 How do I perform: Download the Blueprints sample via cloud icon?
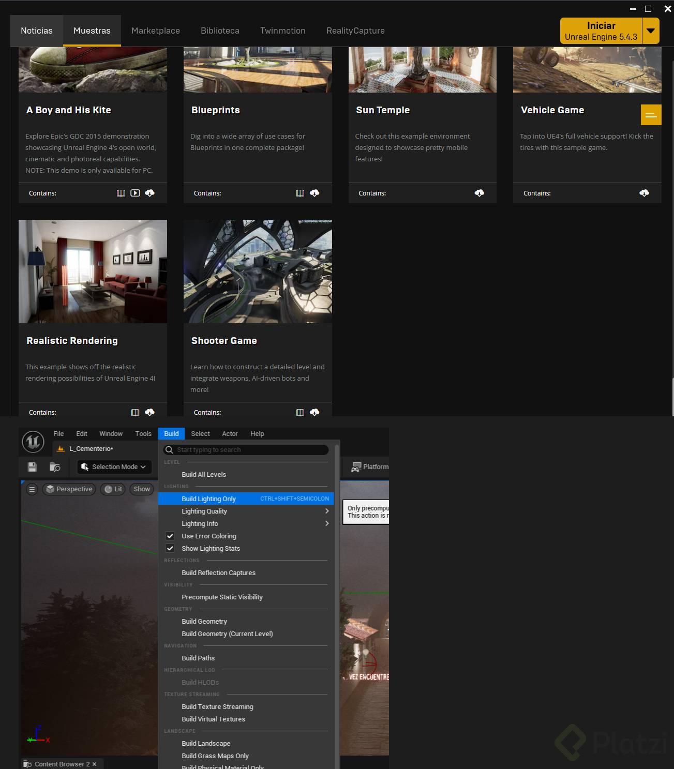pos(314,193)
